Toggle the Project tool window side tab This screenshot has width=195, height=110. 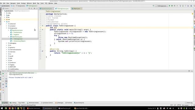pos(1,12)
